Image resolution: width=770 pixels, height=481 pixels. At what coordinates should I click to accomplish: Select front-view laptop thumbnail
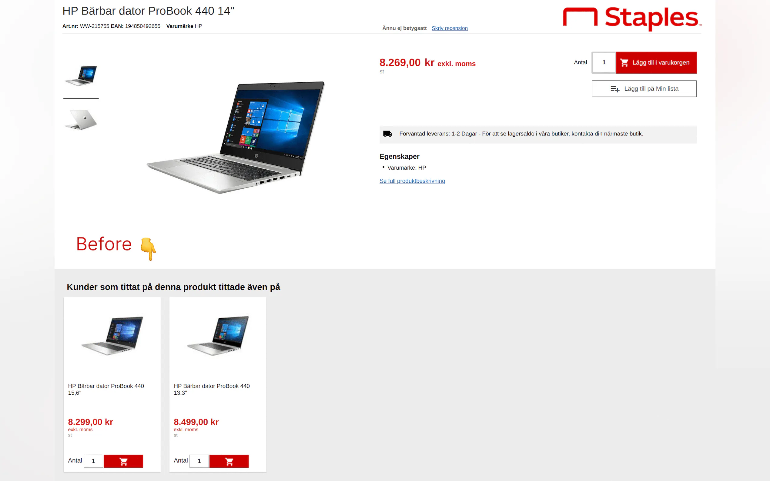point(81,76)
